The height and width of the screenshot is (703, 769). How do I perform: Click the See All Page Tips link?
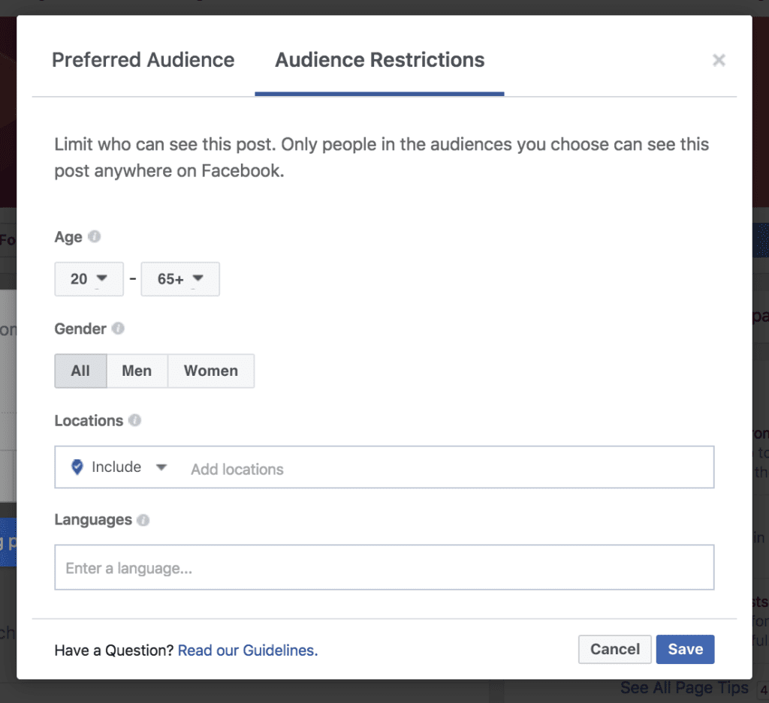click(x=682, y=686)
